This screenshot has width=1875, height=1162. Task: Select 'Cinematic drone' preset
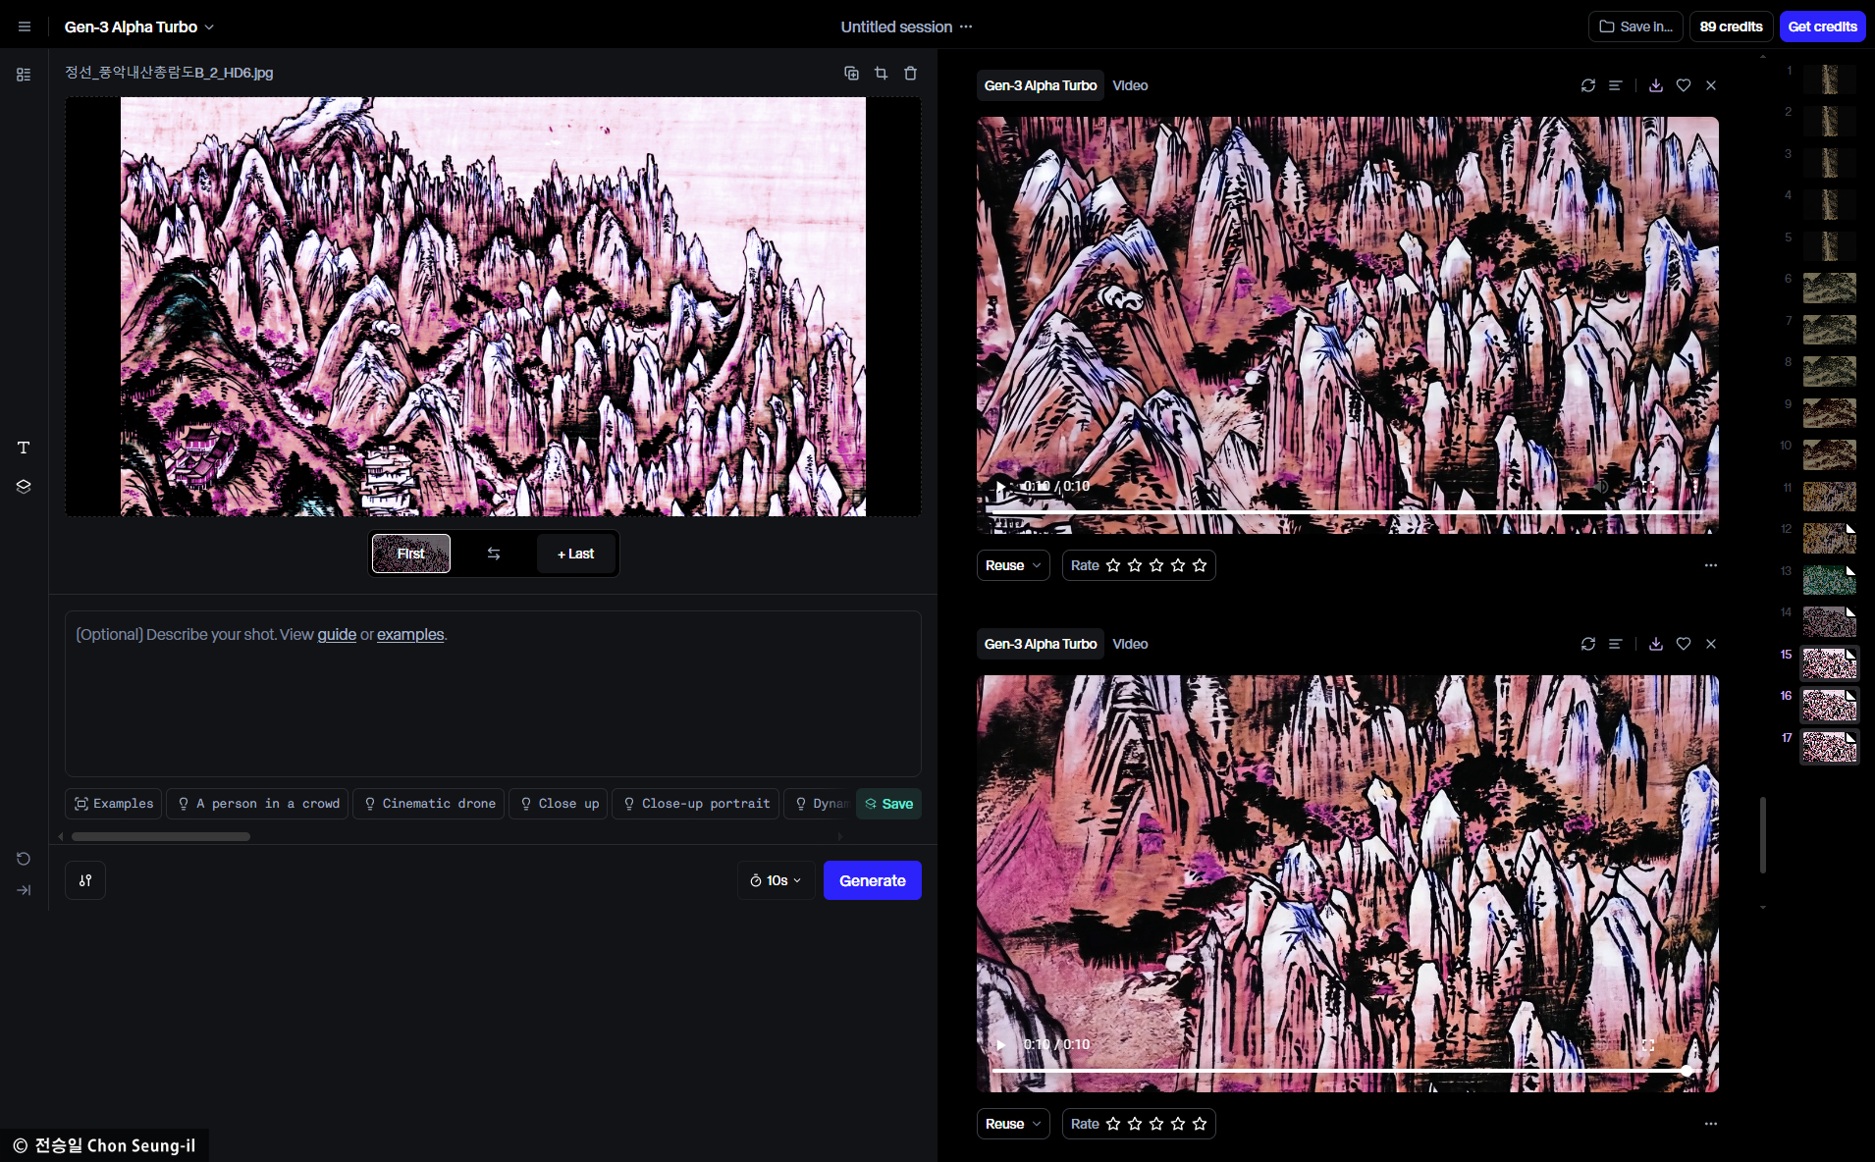pyautogui.click(x=429, y=804)
